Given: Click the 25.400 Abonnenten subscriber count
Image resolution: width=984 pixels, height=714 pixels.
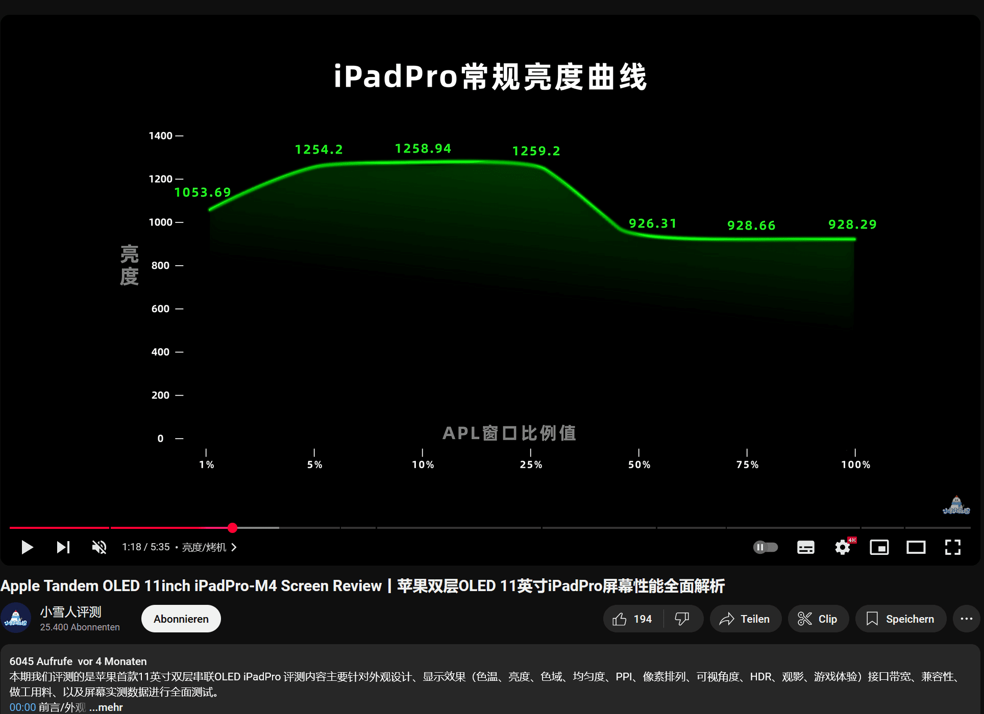Looking at the screenshot, I should [x=80, y=627].
